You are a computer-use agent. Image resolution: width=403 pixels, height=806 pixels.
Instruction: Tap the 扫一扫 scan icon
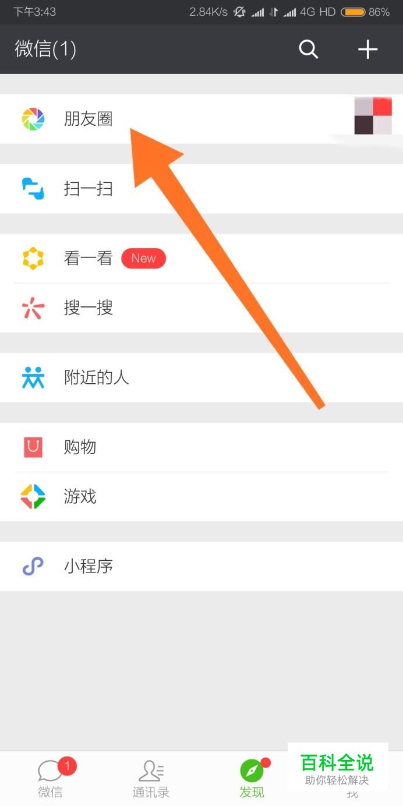click(33, 189)
